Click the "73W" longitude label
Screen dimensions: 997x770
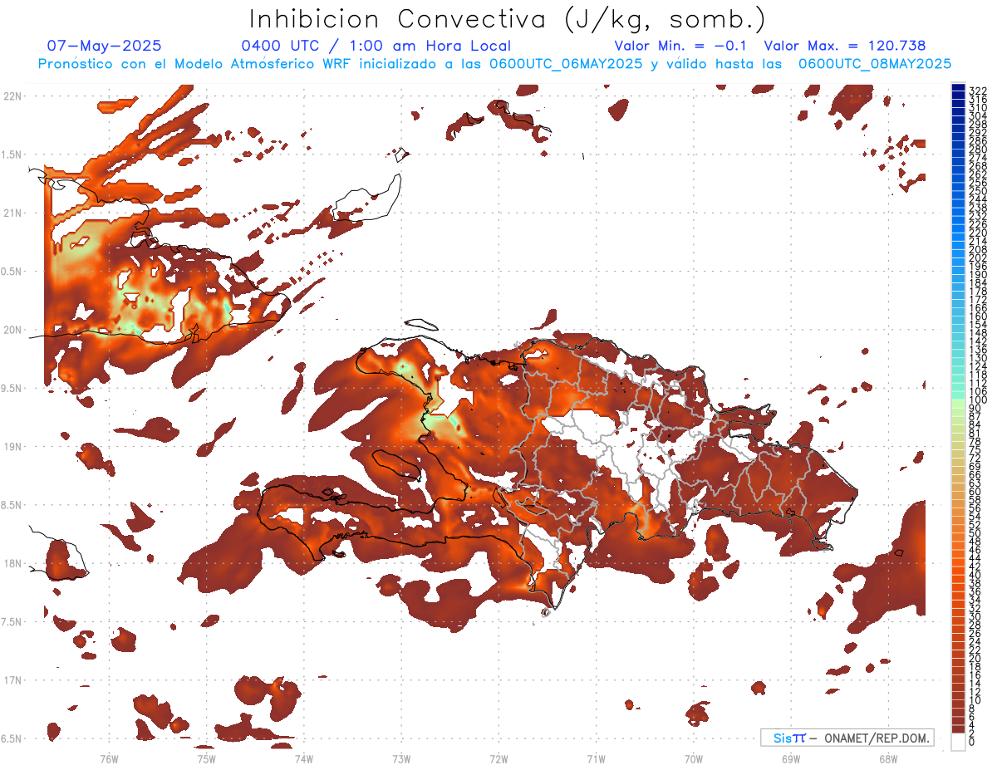point(401,758)
